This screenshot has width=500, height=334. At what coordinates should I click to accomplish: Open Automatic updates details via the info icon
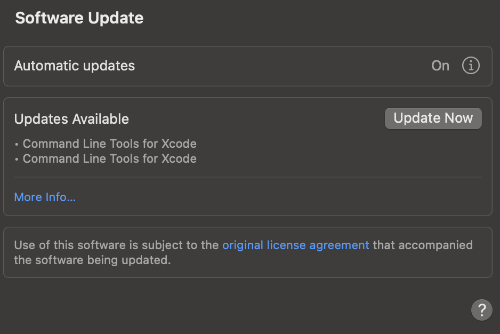[471, 66]
